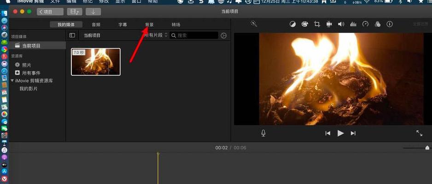Open the 窗口 menu
The image size is (432, 184).
pyautogui.click(x=137, y=1)
